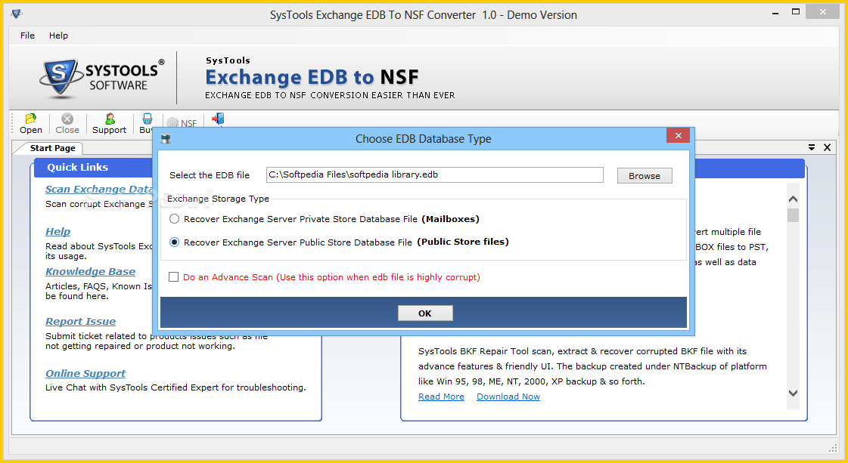The image size is (848, 463).
Task: Open Support from the toolbar
Action: click(109, 123)
